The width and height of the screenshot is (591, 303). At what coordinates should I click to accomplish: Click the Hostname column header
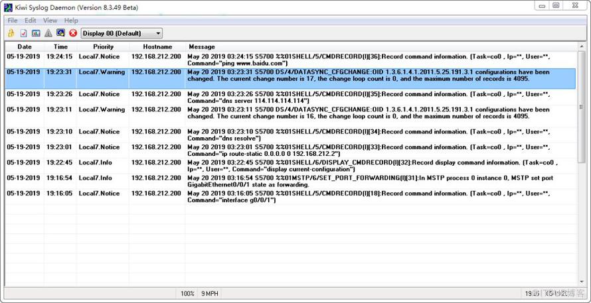coord(157,46)
